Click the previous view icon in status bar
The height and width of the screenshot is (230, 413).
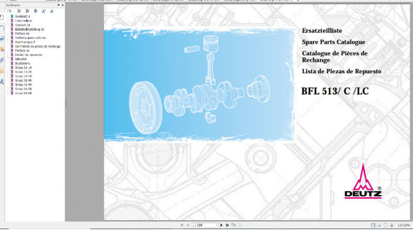(x=234, y=225)
